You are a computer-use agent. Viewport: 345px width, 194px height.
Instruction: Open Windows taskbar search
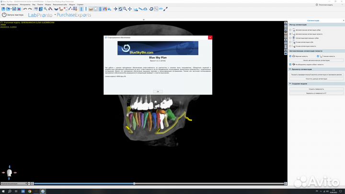tap(10, 191)
